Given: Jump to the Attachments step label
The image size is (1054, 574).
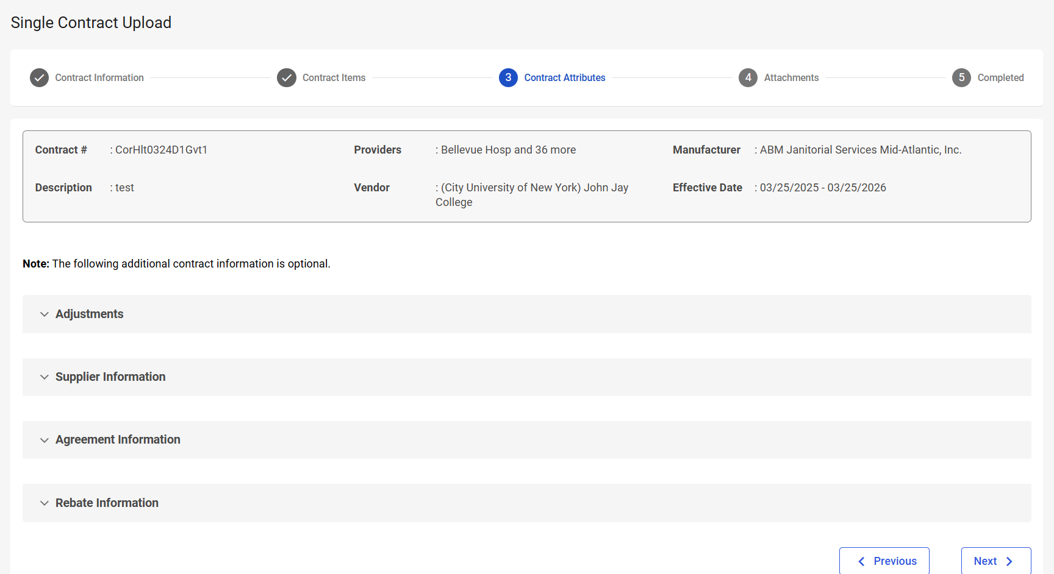Looking at the screenshot, I should tap(791, 78).
